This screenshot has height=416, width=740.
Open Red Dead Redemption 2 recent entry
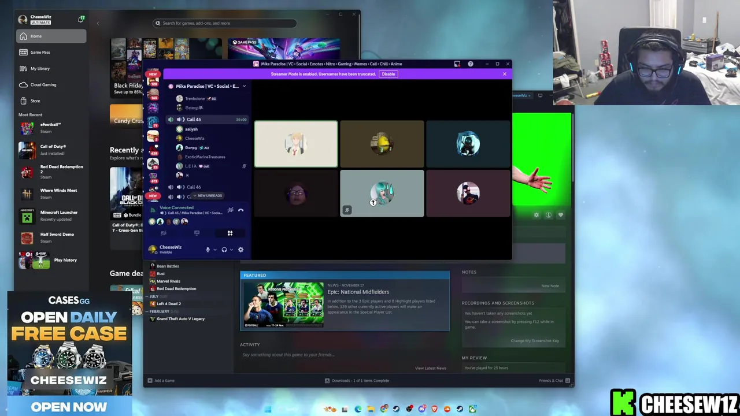(x=51, y=172)
